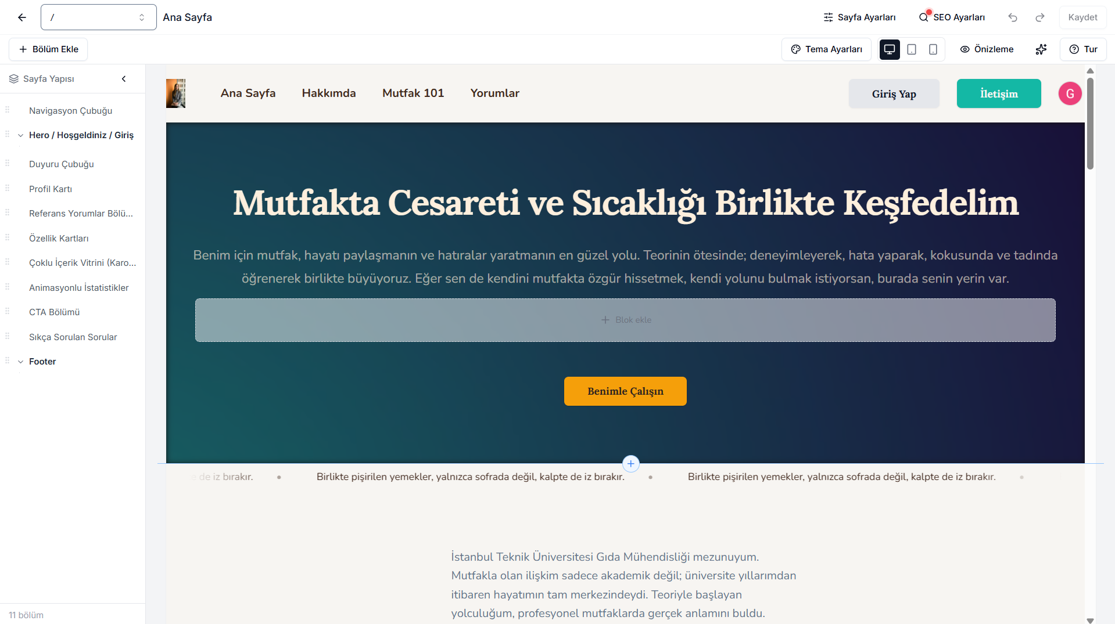Select Navigasyon Çubuğu in page structure
The image size is (1115, 624).
[x=71, y=111]
